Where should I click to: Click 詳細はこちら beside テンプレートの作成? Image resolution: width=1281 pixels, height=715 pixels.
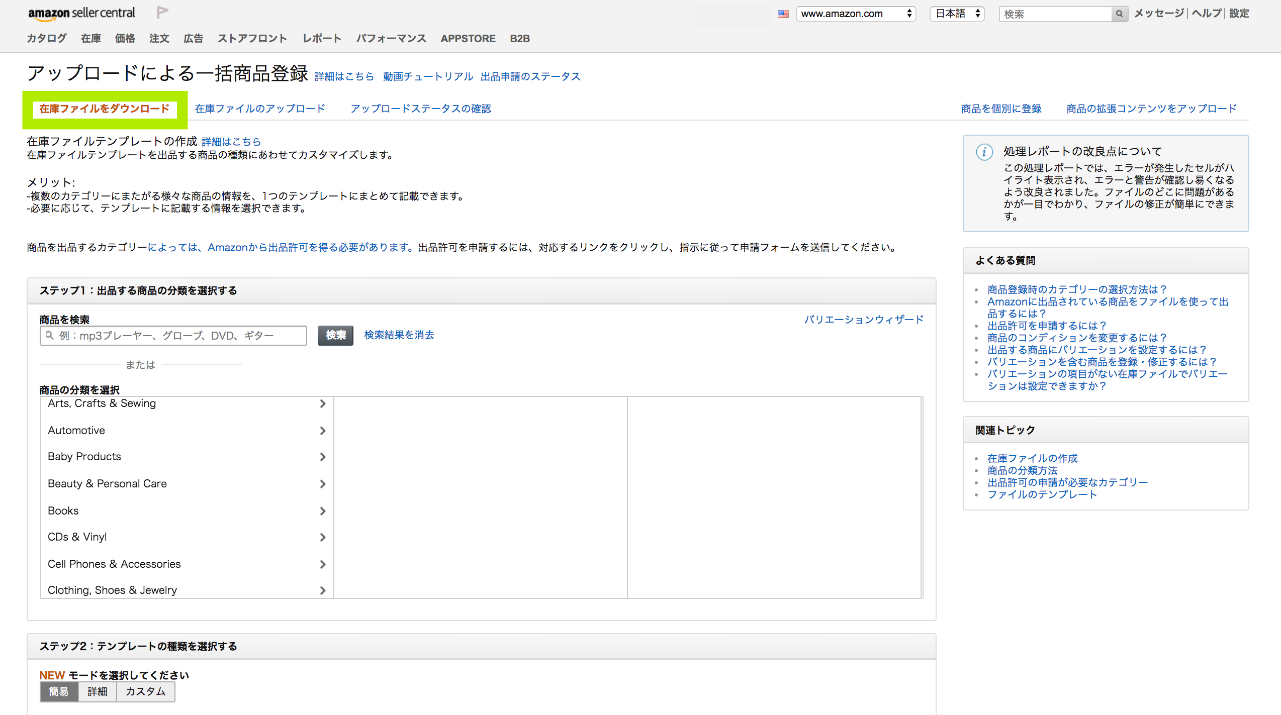(x=231, y=142)
